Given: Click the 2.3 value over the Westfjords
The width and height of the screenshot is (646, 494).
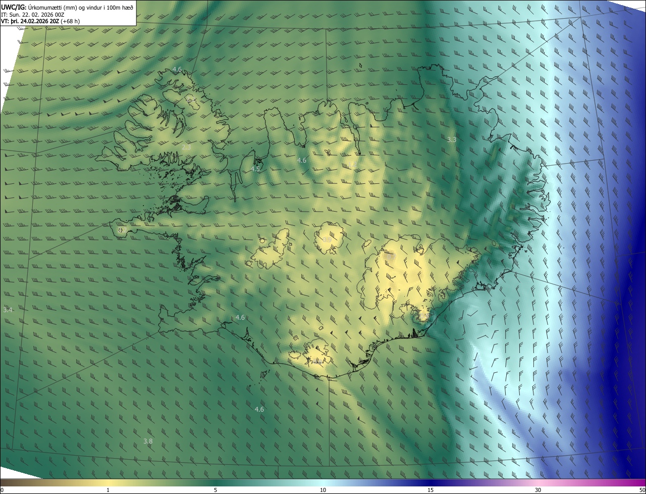Looking at the screenshot, I should tap(186, 147).
